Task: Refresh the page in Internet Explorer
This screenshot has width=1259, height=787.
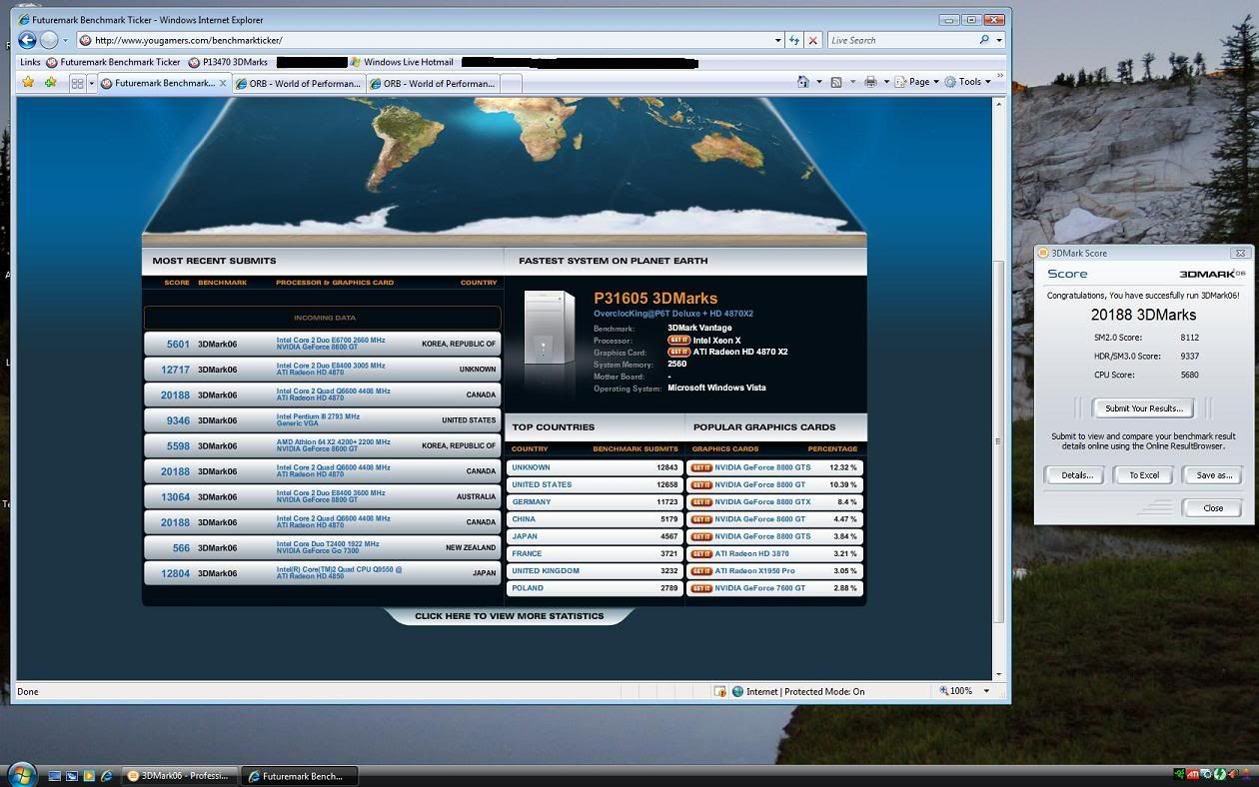Action: 794,40
